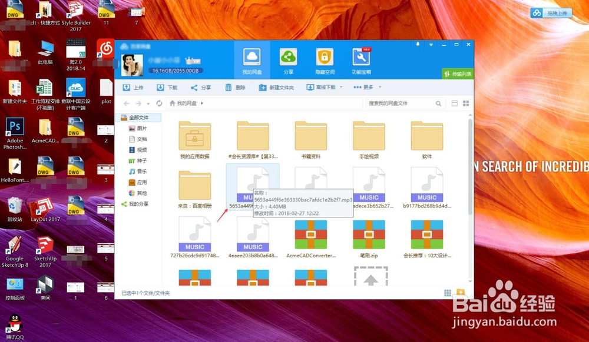Select music file 4eaee203b8b0a648
Image resolution: width=589 pixels, height=342 pixels.
point(253,238)
